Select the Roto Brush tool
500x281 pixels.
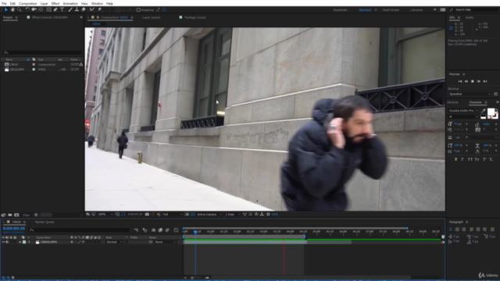tap(92, 10)
